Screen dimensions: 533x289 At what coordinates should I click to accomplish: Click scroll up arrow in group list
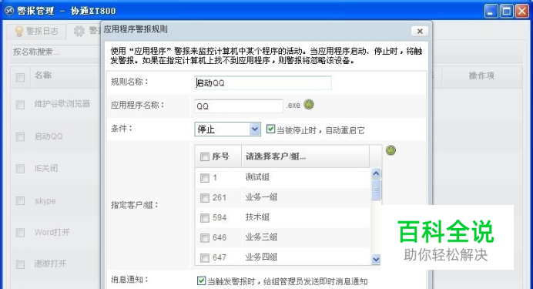(x=376, y=173)
